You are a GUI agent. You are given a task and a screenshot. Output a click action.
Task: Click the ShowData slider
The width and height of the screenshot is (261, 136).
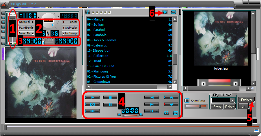point(196,106)
